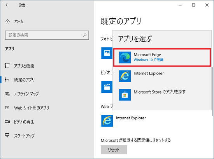Click the photo viewer app tile icon
214x159 pixels.
[107, 53]
